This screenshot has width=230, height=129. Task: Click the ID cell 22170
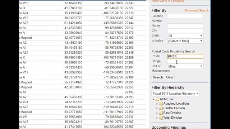[x=129, y=33]
